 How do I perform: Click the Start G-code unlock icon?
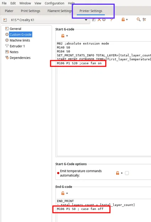tap(63, 36)
